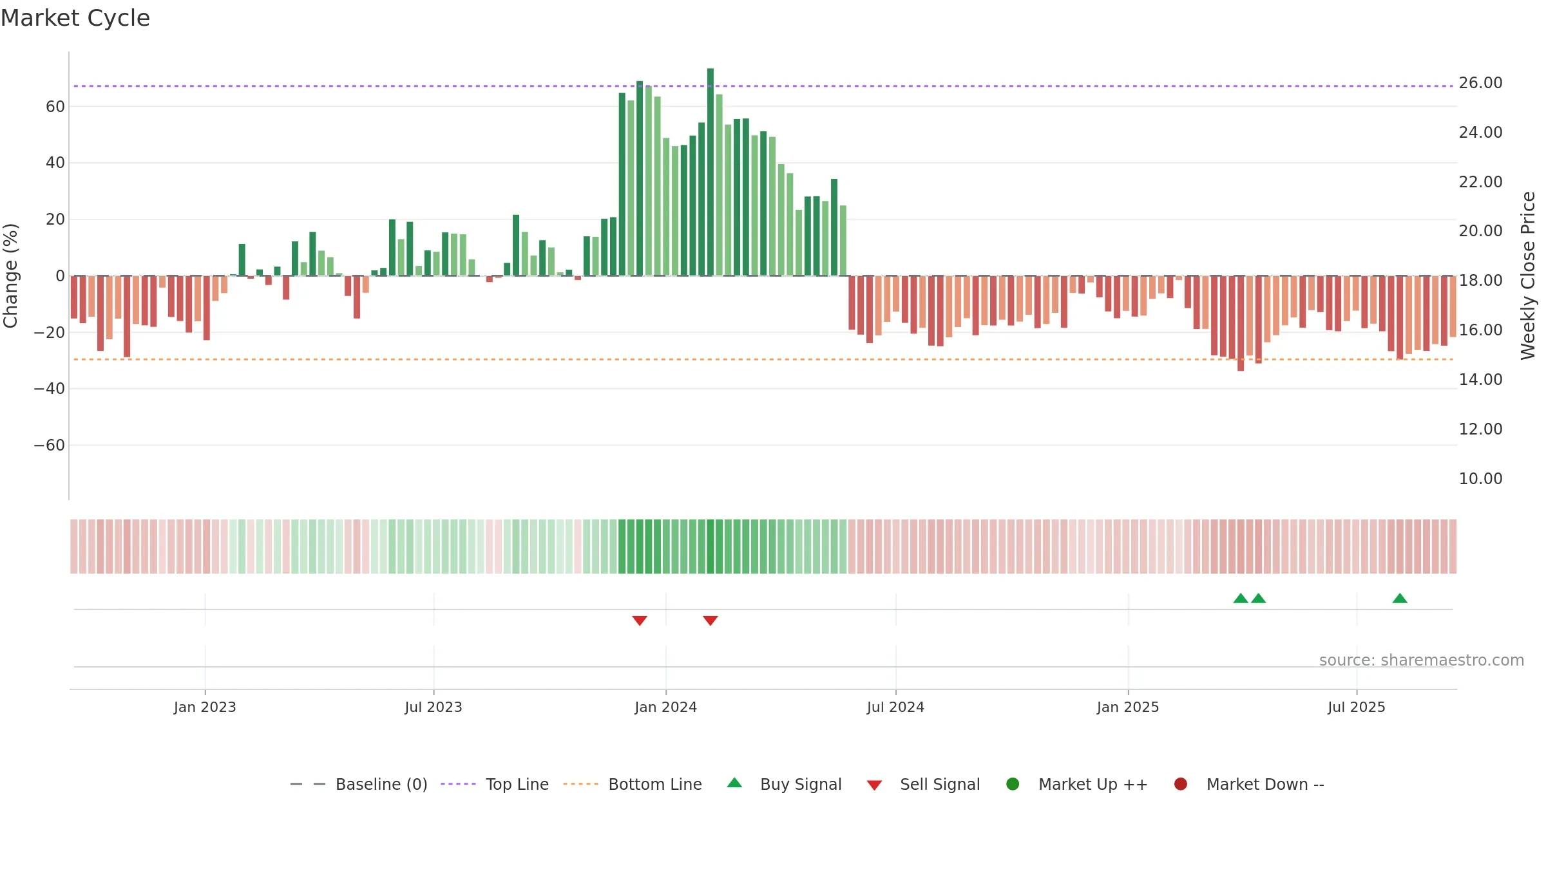Viewport: 1546px width, 869px height.
Task: Click the tallest green bar above 70 percent
Action: pos(711,172)
